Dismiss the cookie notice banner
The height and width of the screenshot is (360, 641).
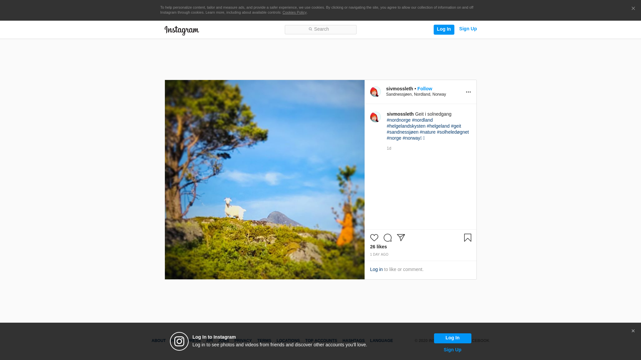[633, 9]
